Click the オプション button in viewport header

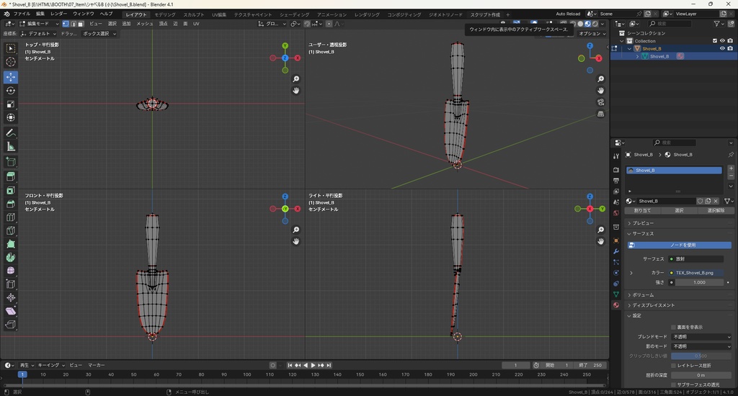click(592, 34)
